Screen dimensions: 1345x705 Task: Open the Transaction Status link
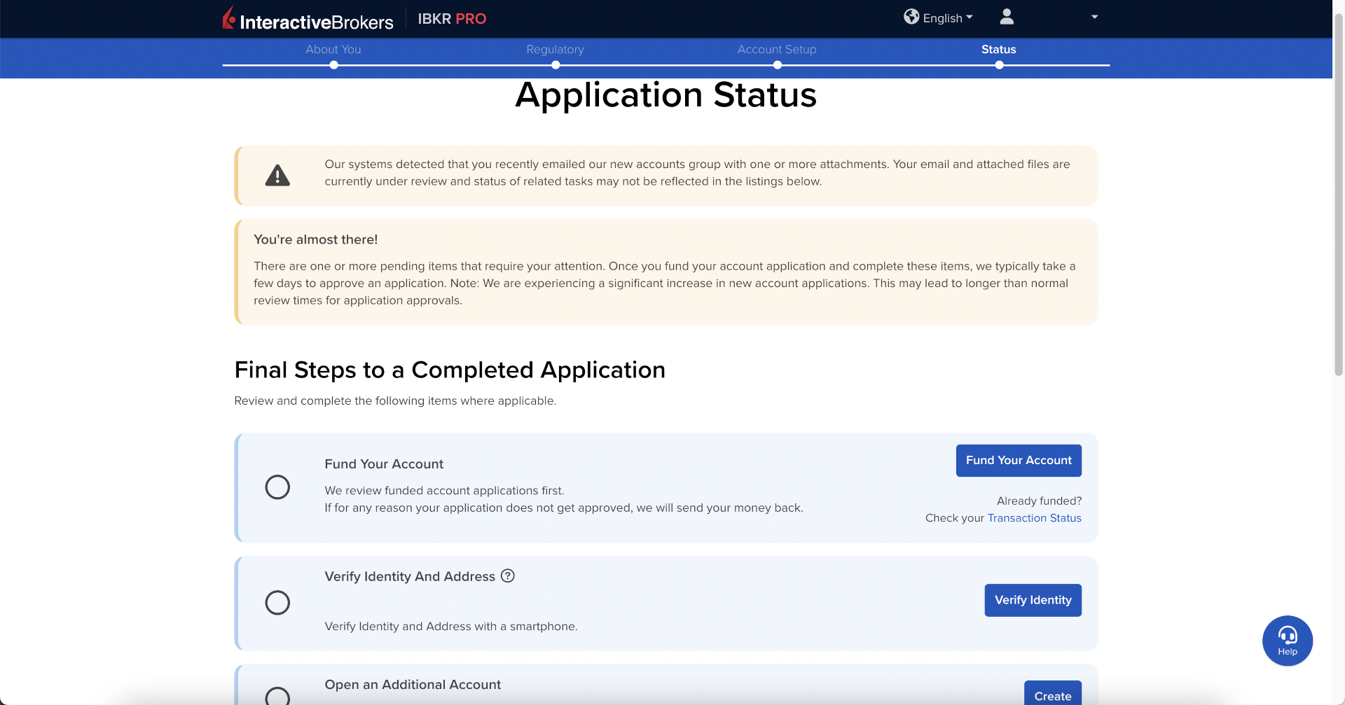(1034, 518)
